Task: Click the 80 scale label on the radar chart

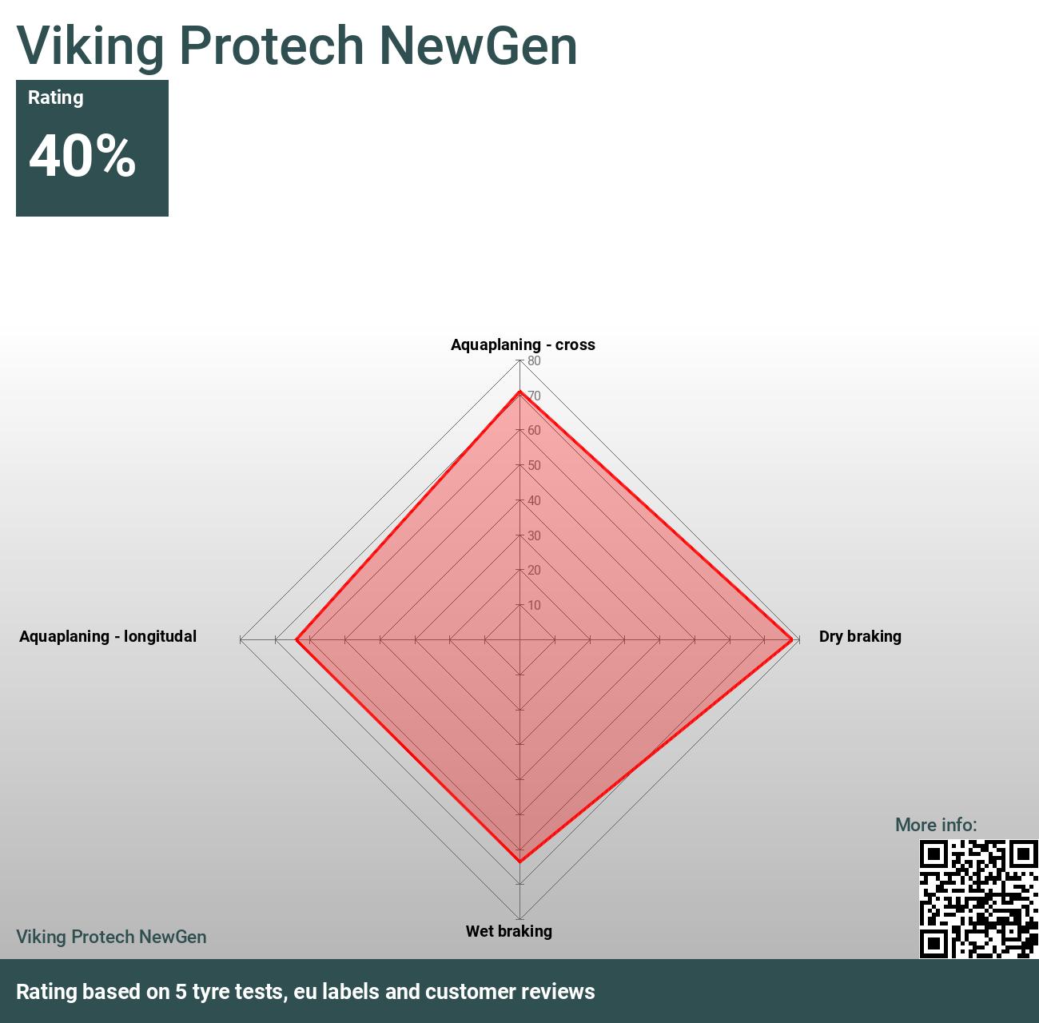Action: click(534, 361)
